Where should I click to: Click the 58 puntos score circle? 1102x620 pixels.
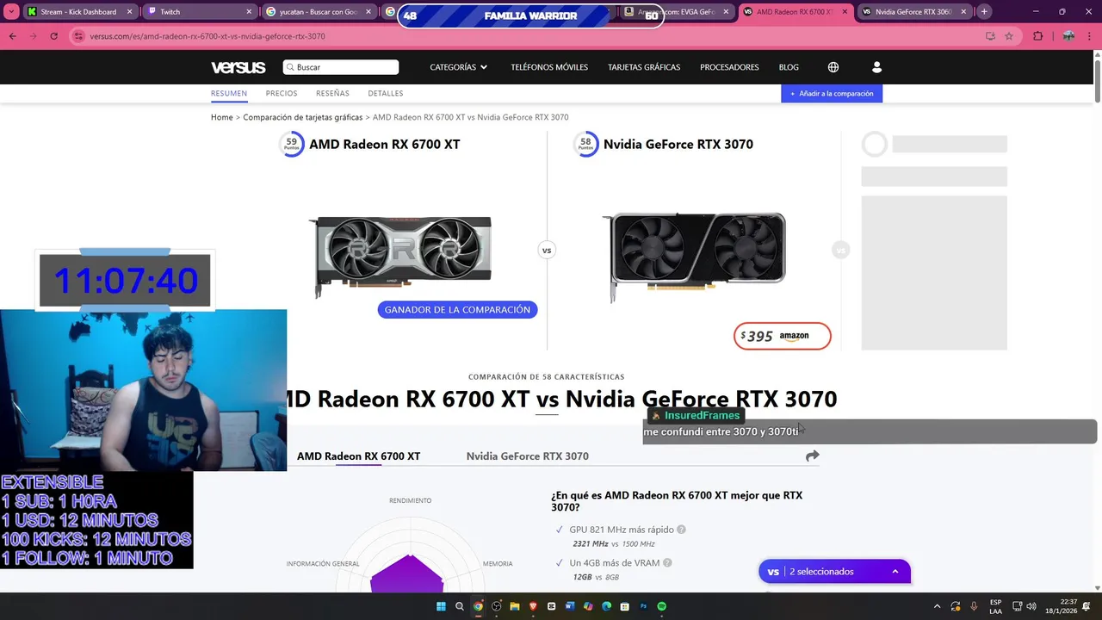tap(585, 145)
